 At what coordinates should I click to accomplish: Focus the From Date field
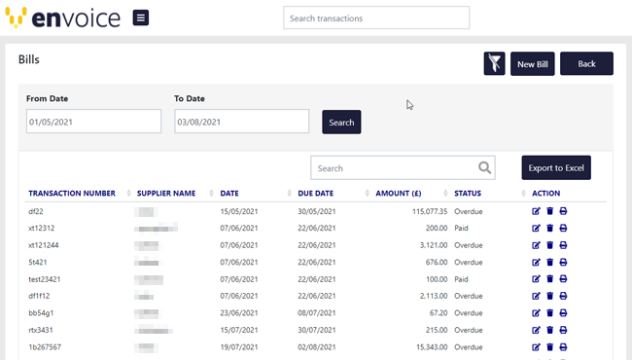[93, 122]
